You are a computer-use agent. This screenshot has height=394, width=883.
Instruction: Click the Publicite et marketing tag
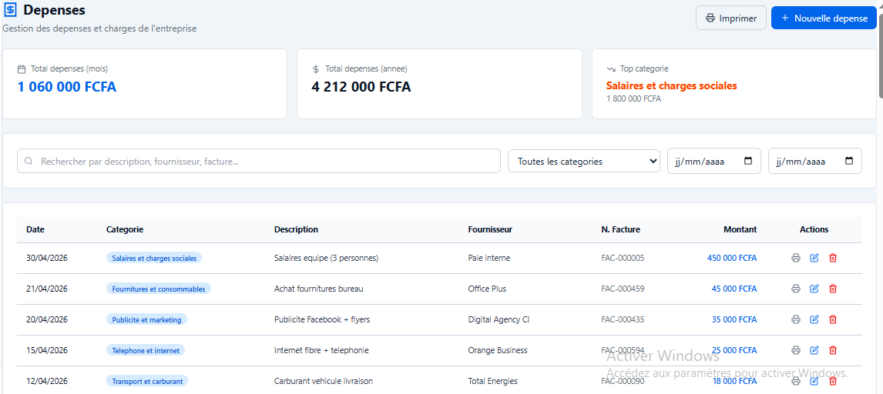pyautogui.click(x=146, y=319)
